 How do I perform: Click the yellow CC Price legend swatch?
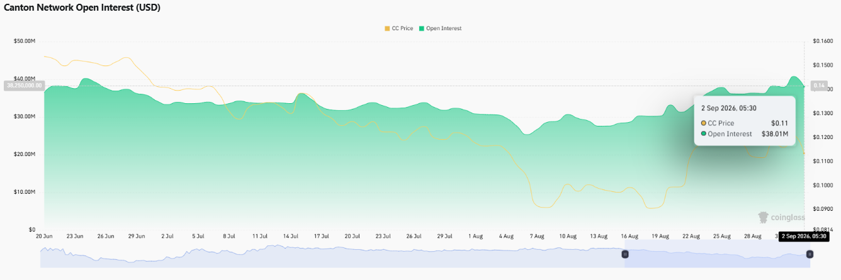pyautogui.click(x=387, y=28)
